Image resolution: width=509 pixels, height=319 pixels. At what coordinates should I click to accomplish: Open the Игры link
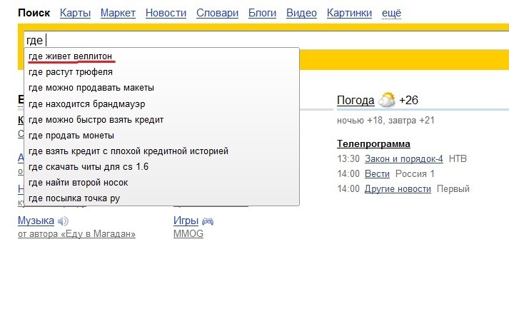(186, 221)
